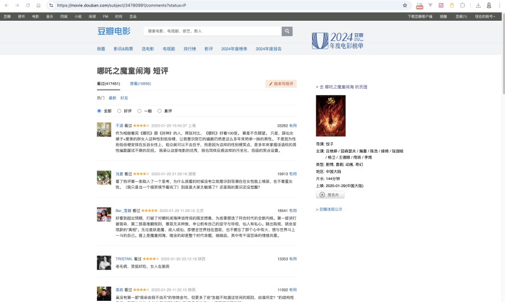
Task: Expand the 现在的账号 account dropdown
Action: click(x=486, y=17)
